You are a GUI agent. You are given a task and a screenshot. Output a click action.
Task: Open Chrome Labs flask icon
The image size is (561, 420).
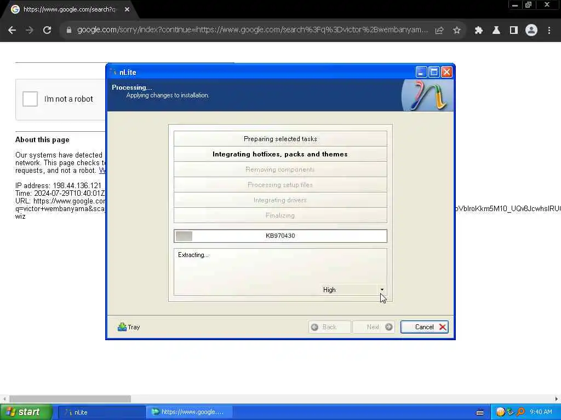click(496, 31)
